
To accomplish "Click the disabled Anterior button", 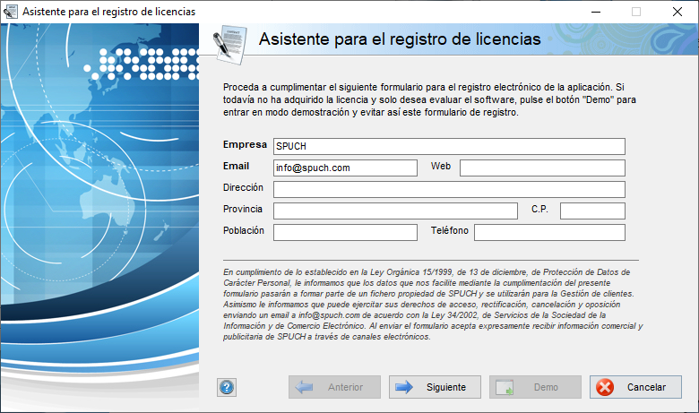I will tap(334, 387).
